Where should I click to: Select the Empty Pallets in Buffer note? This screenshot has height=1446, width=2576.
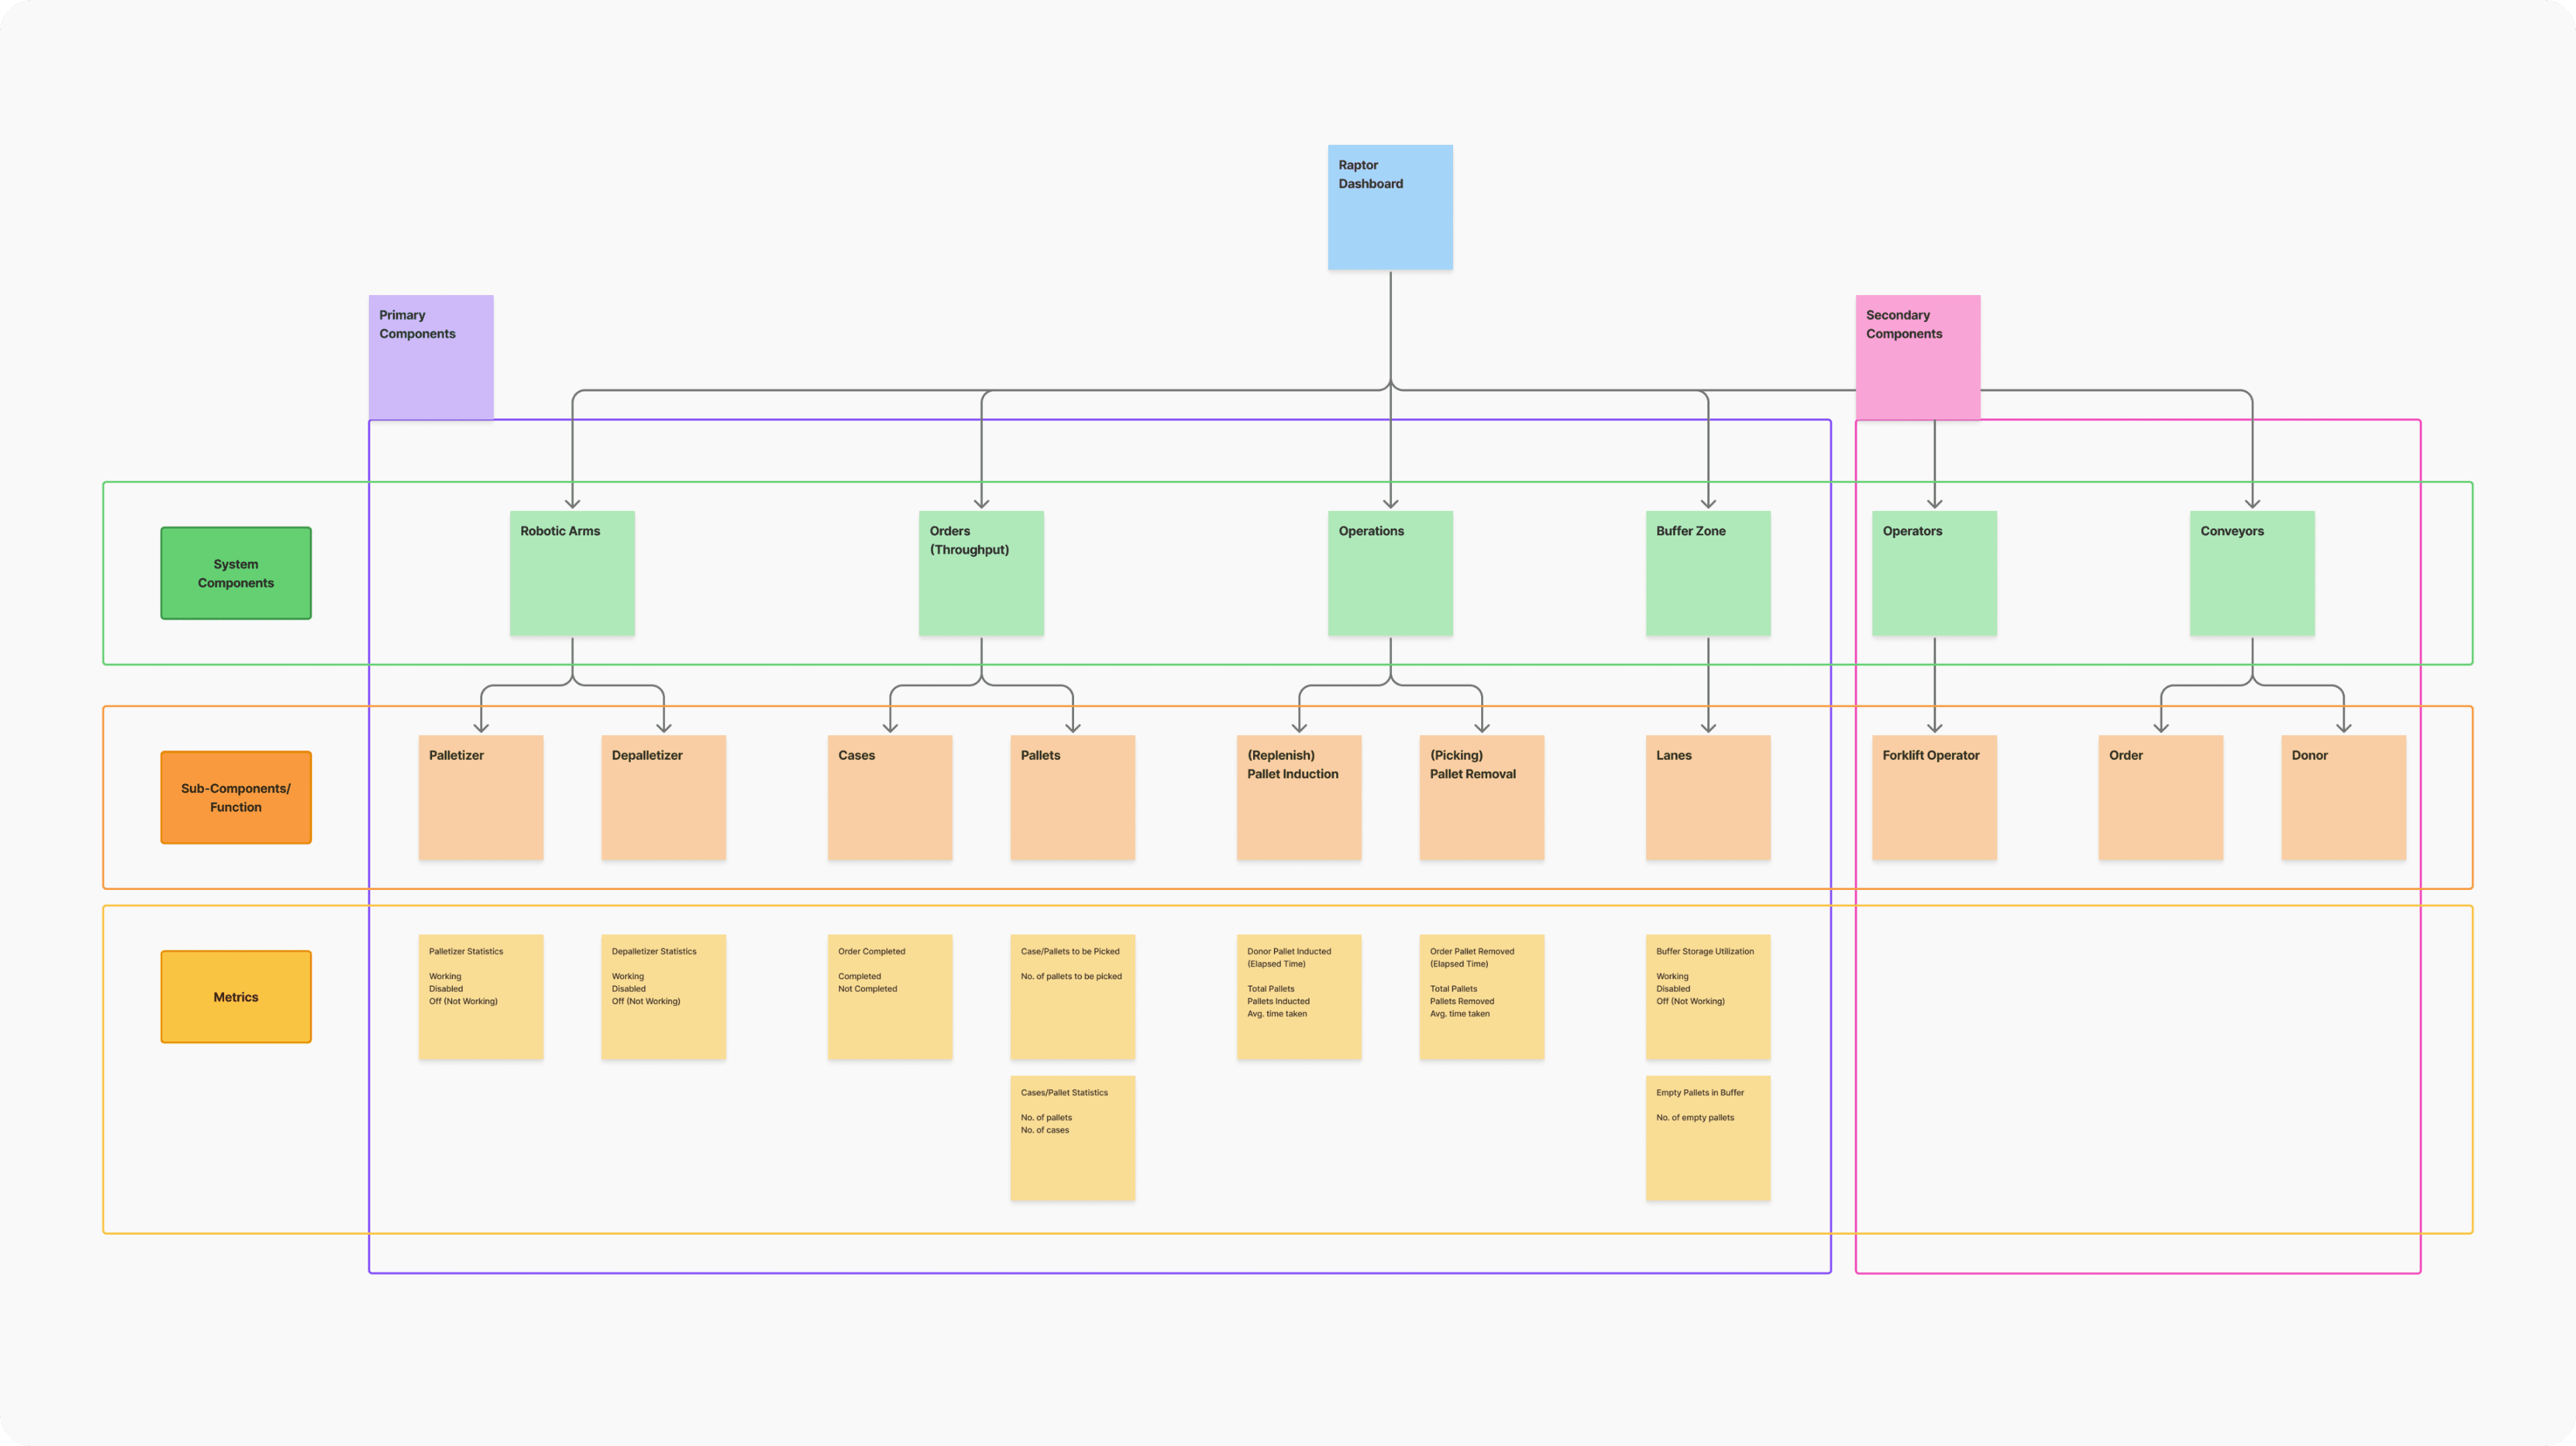point(1707,1137)
